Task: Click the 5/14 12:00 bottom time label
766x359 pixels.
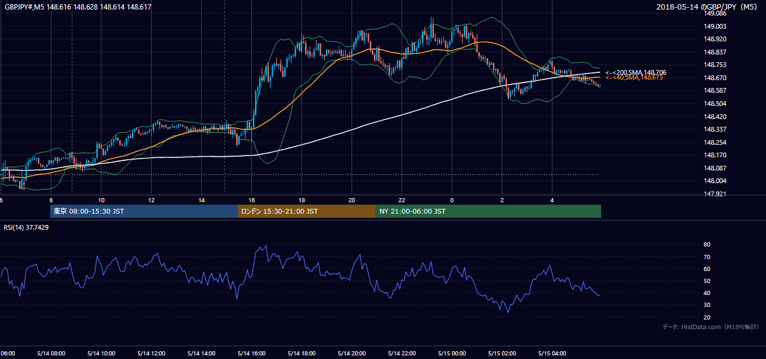Action: pos(150,354)
